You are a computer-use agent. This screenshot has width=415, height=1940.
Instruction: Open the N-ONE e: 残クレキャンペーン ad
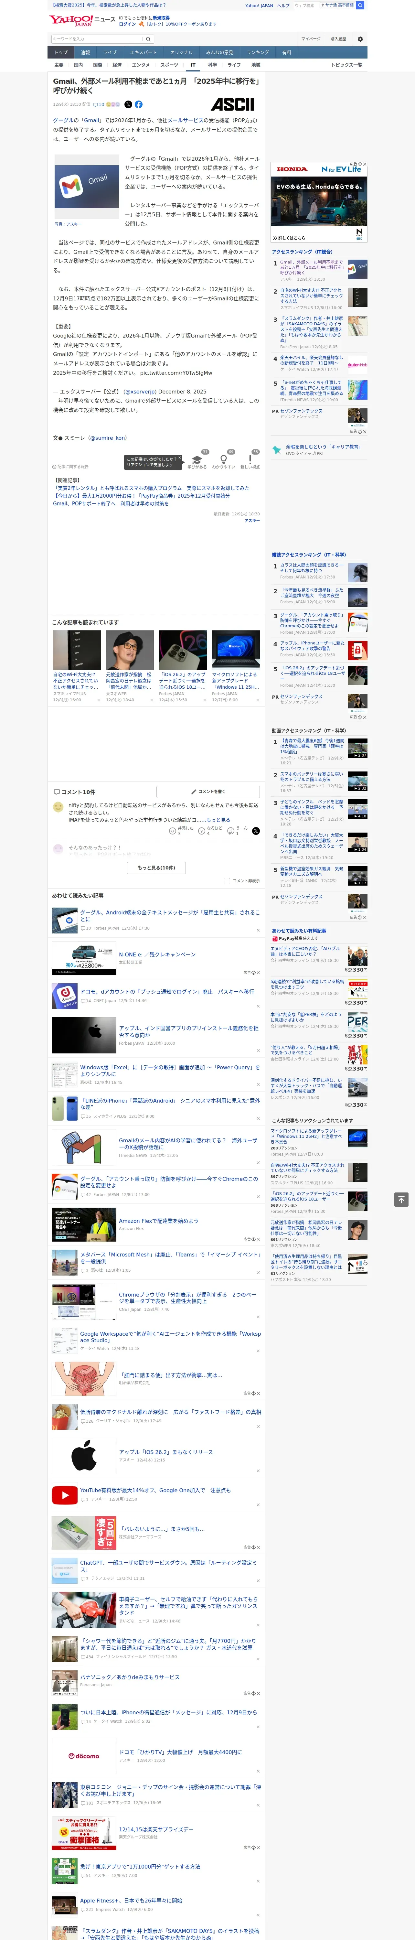click(157, 954)
